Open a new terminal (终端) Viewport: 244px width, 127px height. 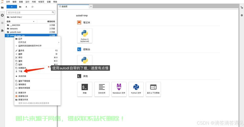[x=85, y=89]
